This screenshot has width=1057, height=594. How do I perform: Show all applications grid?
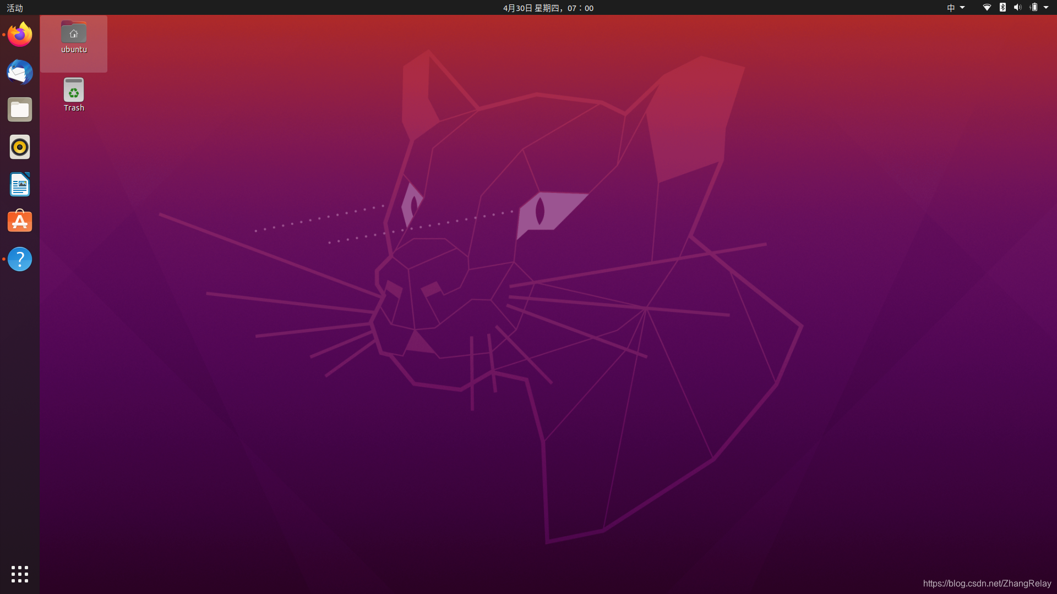[20, 574]
